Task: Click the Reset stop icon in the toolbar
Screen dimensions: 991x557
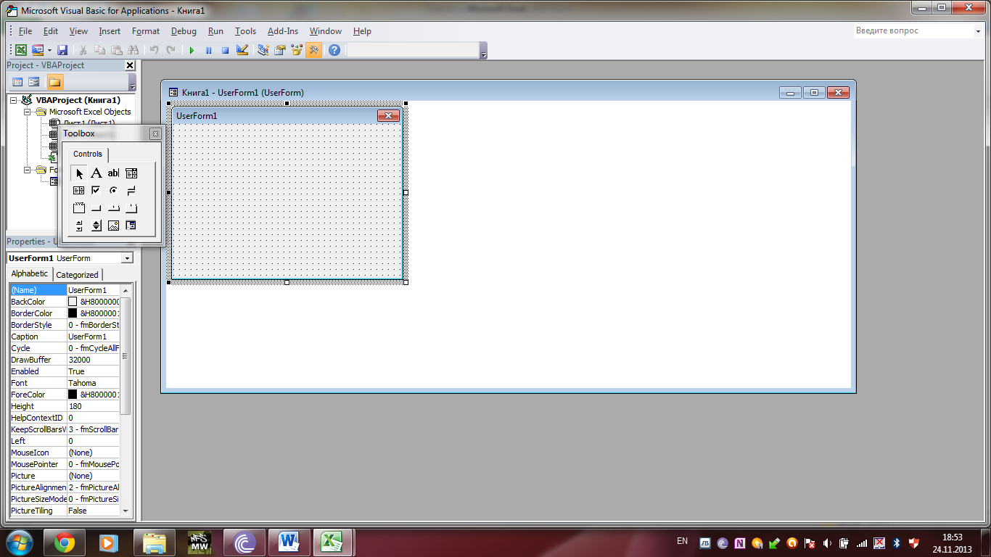Action: (x=225, y=50)
